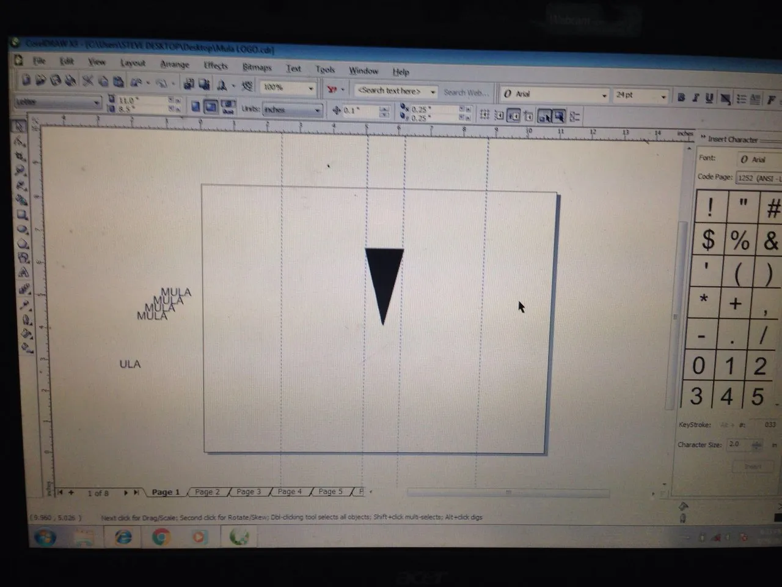Click the Import icon

tap(189, 84)
